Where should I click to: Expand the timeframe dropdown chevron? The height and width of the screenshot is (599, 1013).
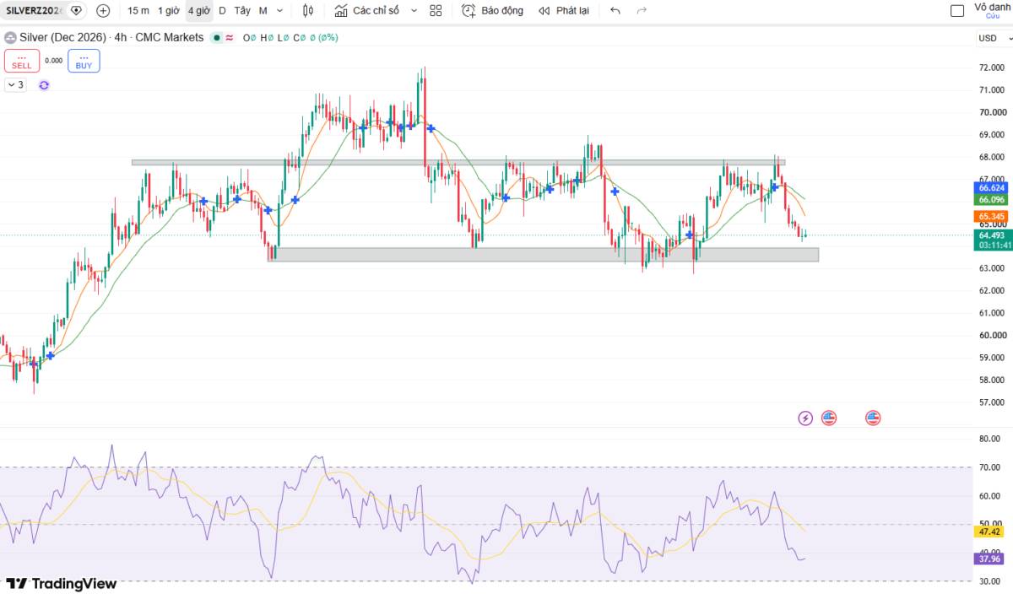[x=280, y=11]
